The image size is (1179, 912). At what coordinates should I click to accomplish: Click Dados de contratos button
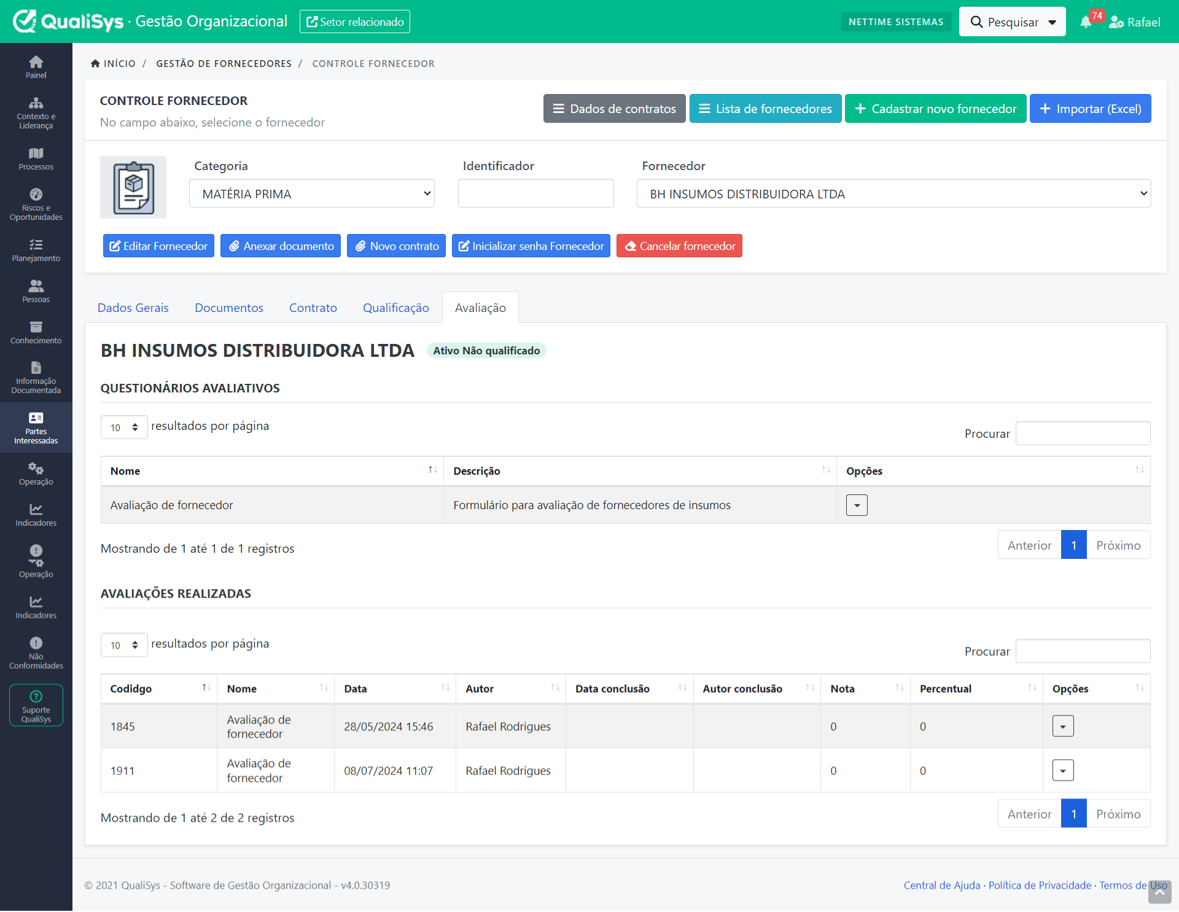pyautogui.click(x=615, y=109)
